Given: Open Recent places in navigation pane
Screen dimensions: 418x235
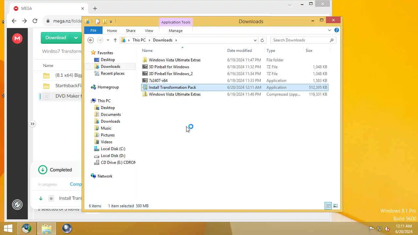Looking at the screenshot, I should tap(109, 73).
